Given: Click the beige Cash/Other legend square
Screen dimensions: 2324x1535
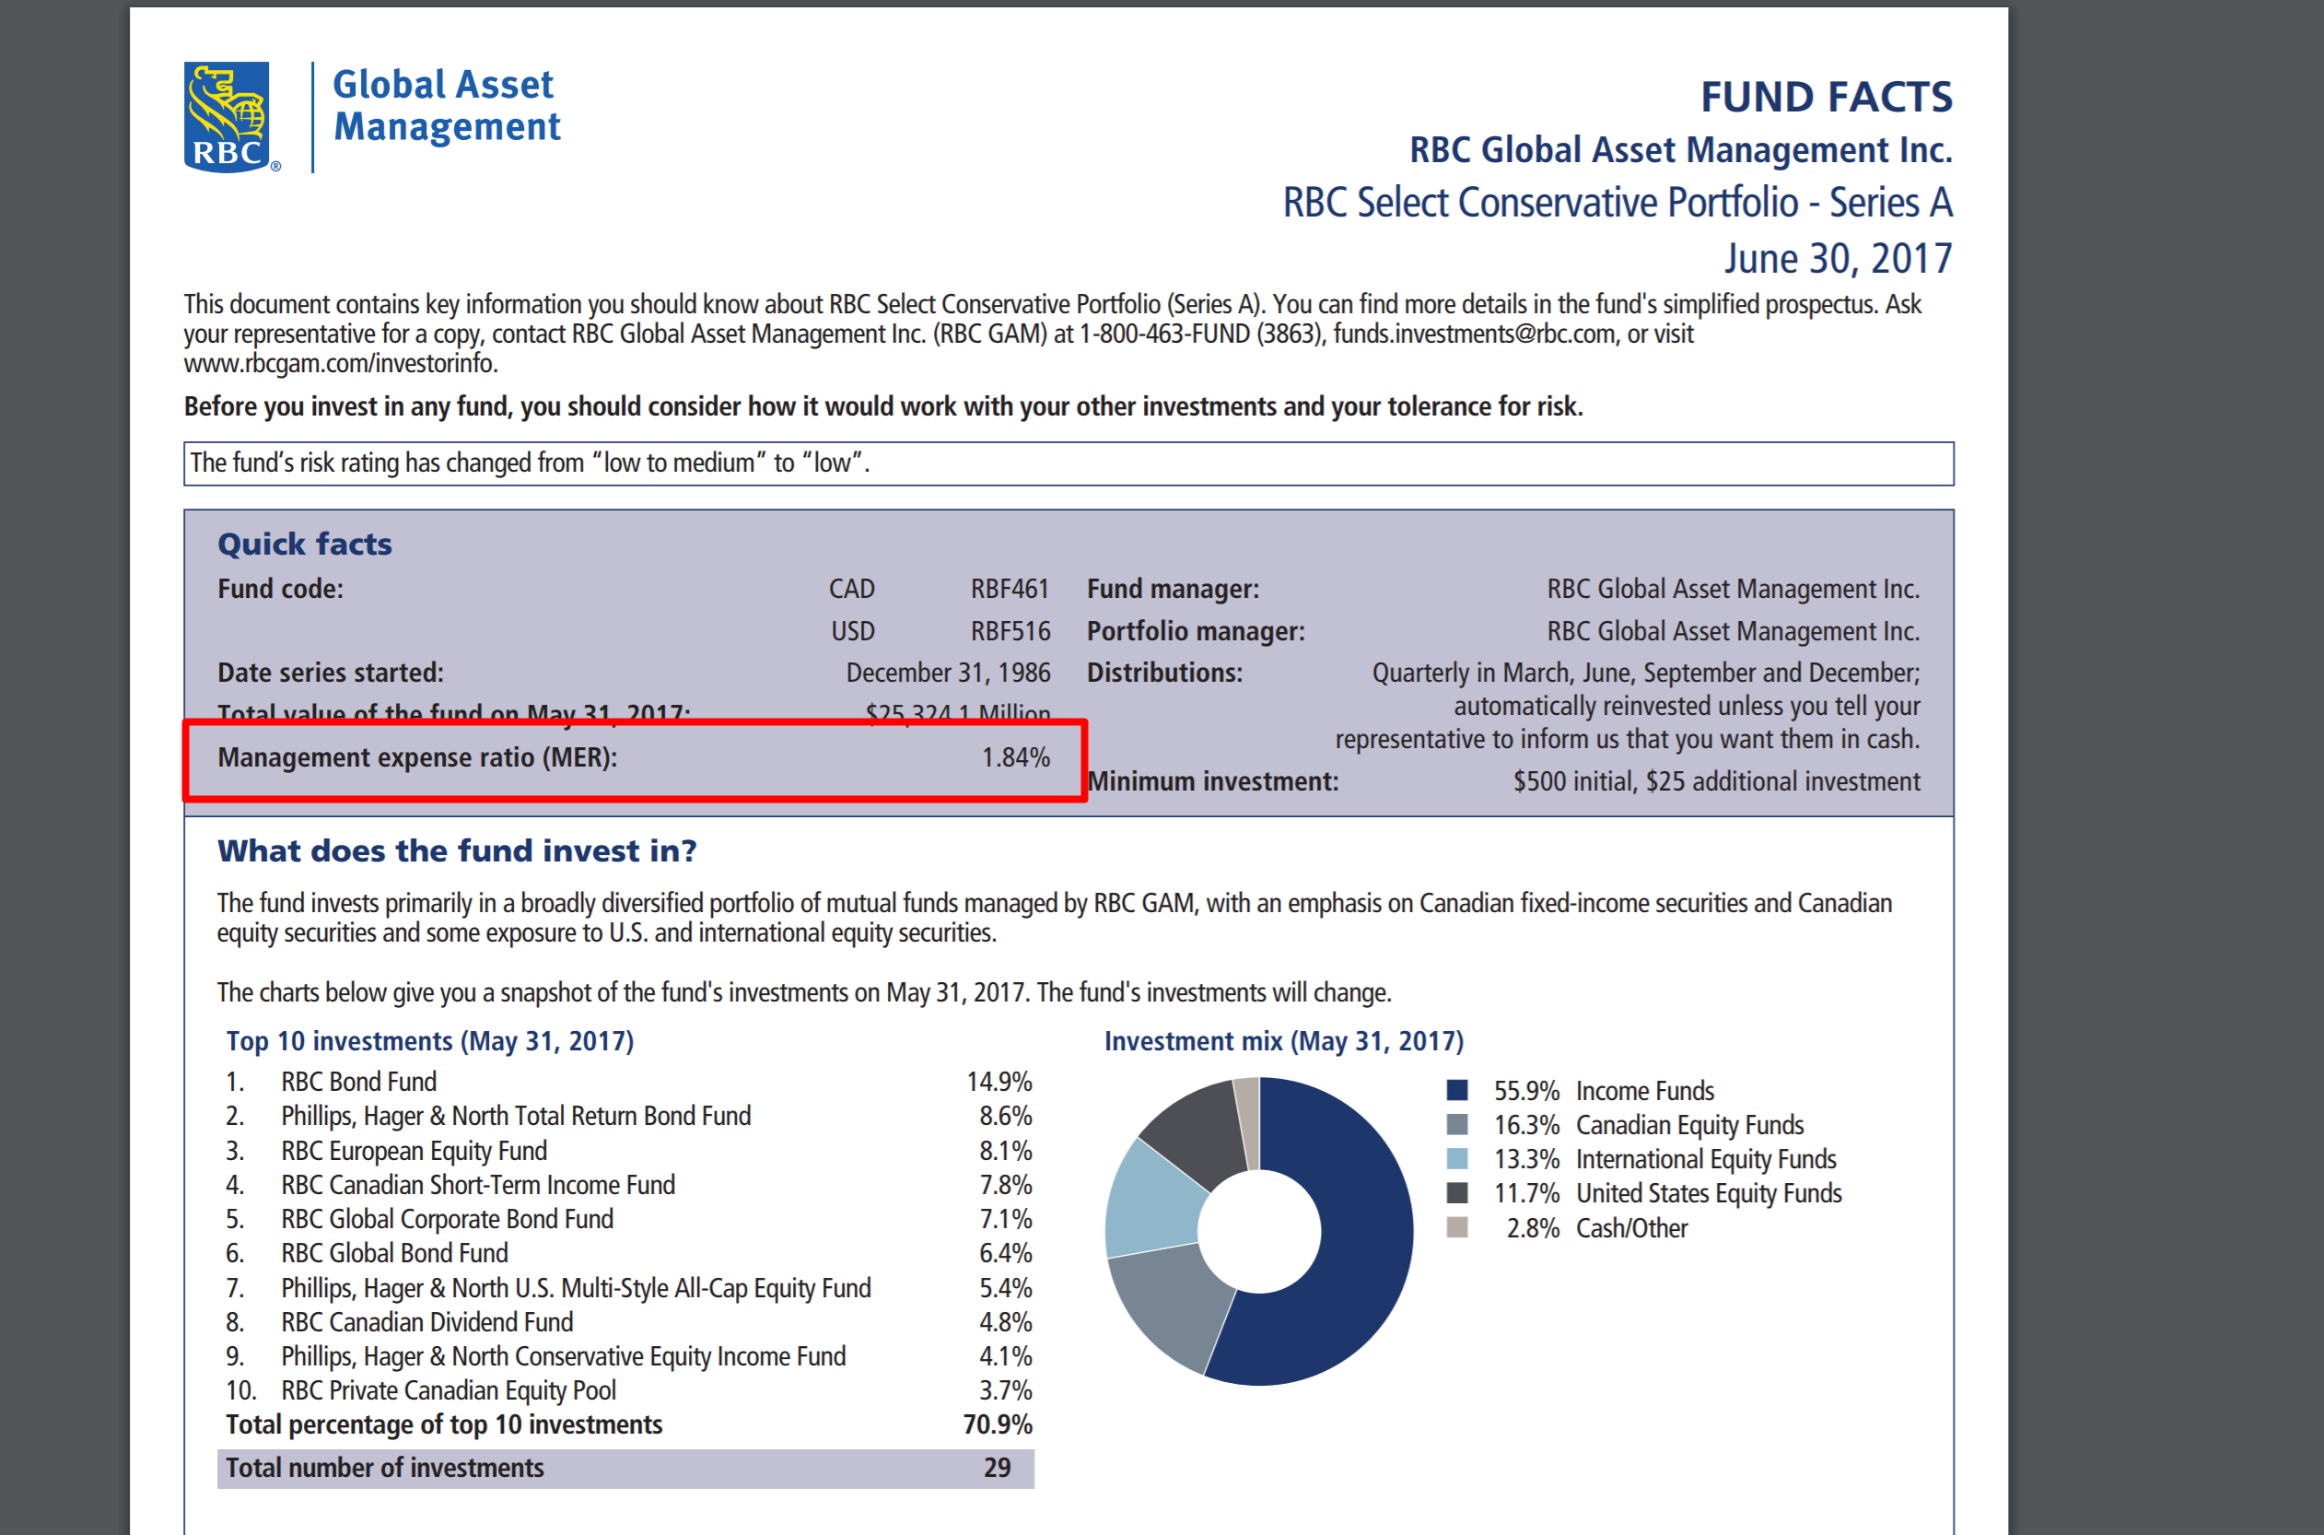Looking at the screenshot, I should [x=1456, y=1227].
